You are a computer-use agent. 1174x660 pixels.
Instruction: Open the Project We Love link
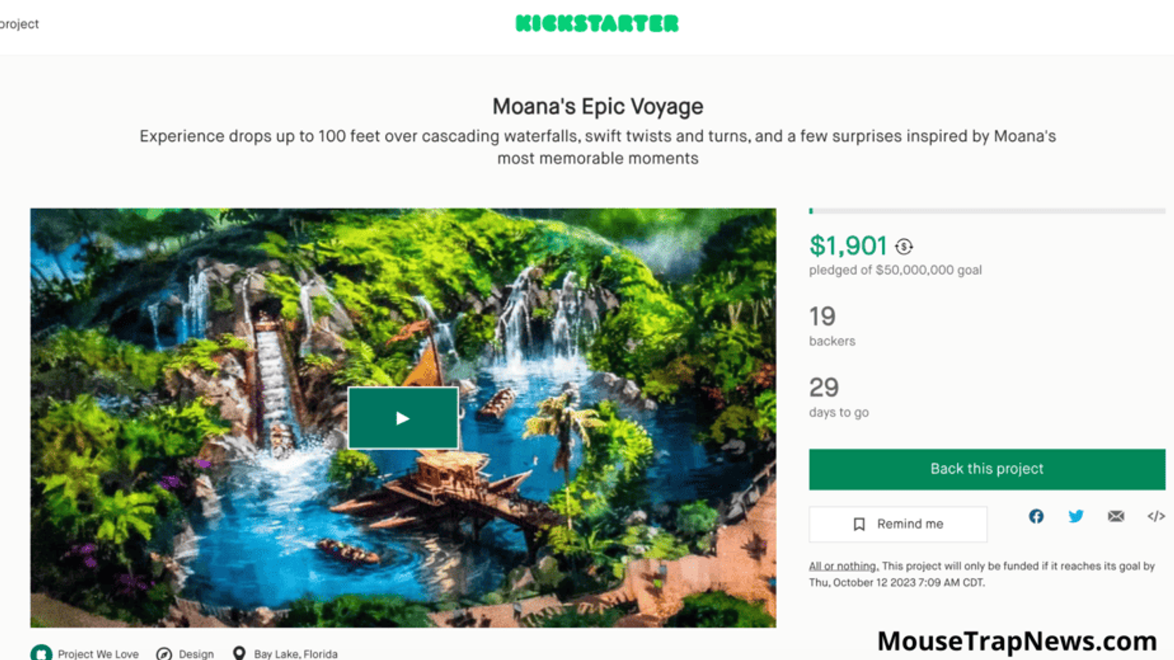[x=98, y=654]
